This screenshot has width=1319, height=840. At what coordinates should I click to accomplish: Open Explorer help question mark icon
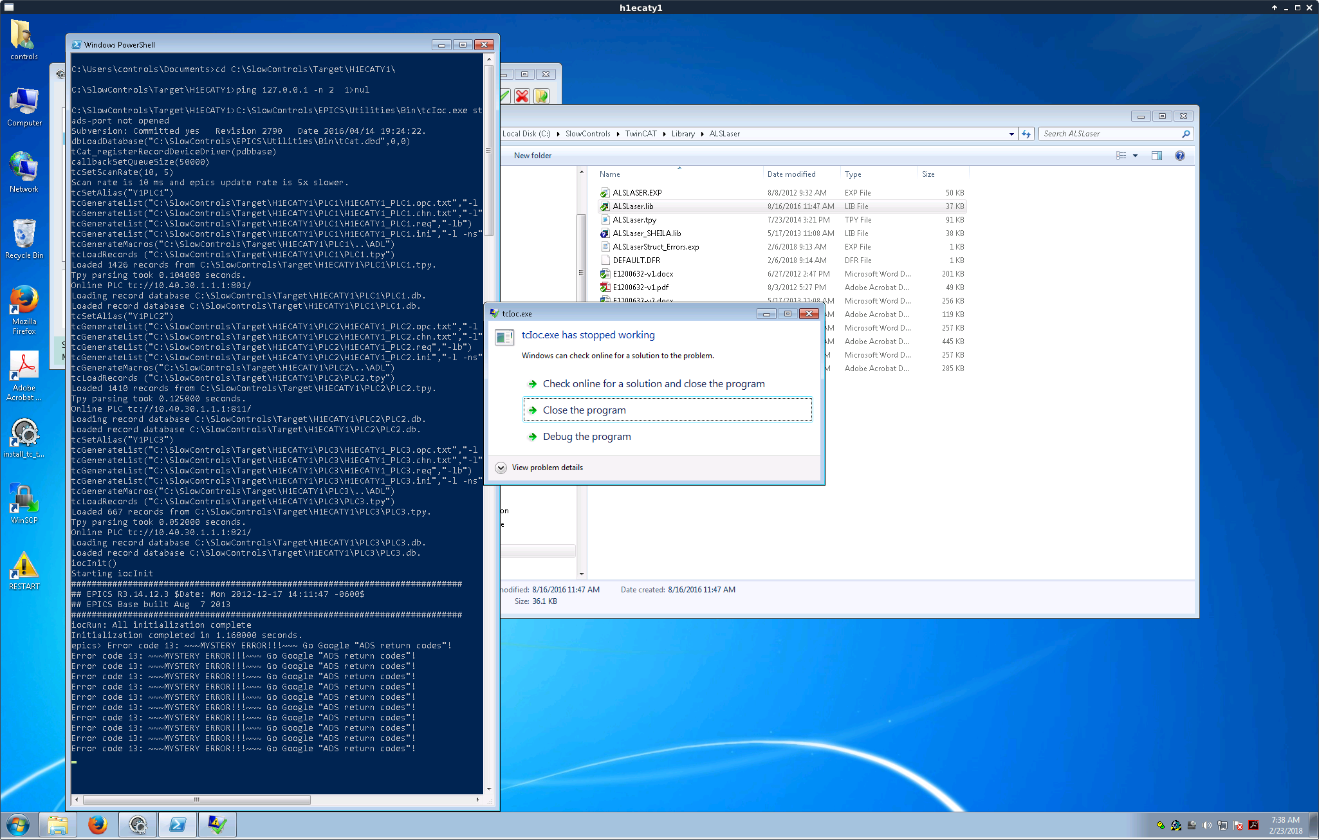(1180, 156)
